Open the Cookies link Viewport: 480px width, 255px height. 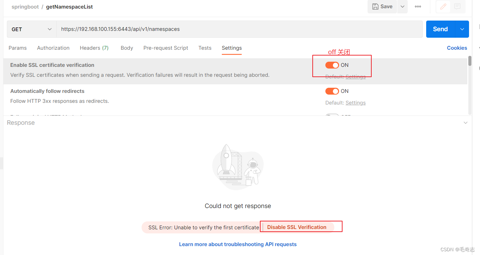click(457, 48)
